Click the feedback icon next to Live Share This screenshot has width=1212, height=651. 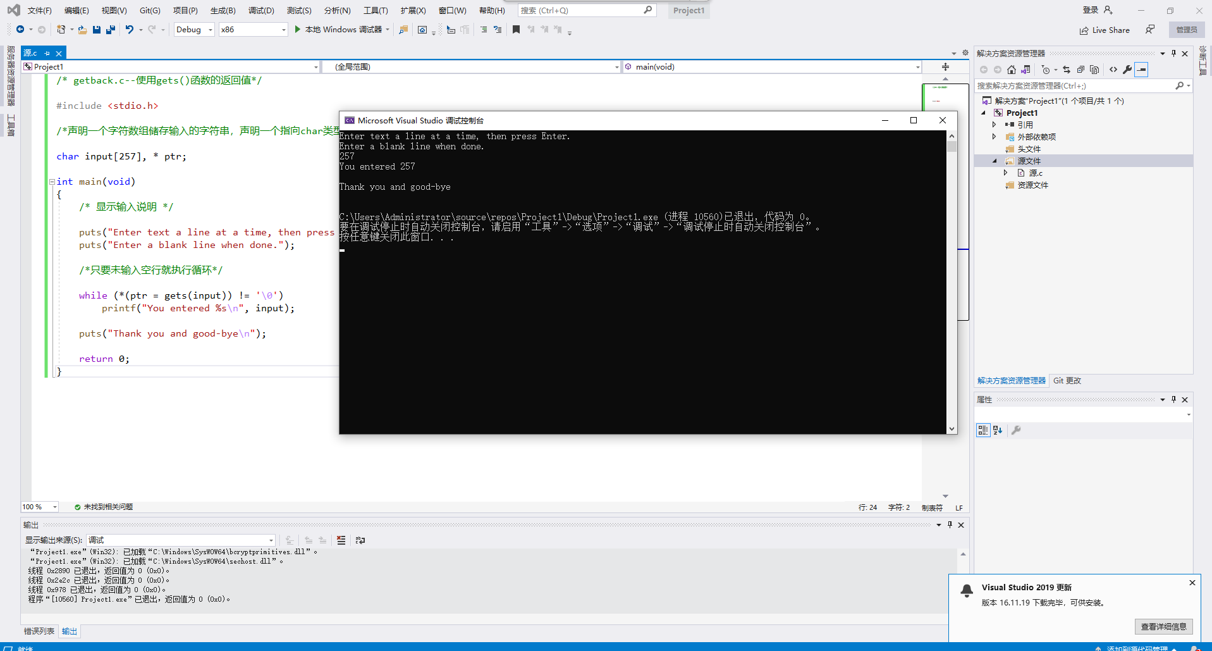1150,30
